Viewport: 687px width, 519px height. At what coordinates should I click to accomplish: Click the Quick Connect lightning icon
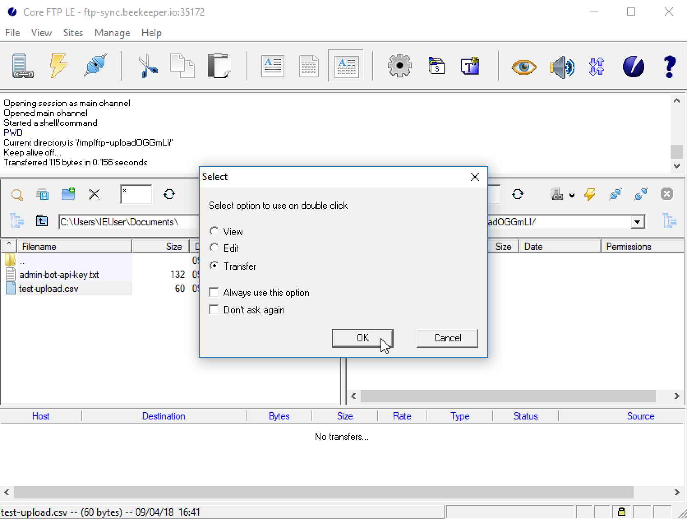[x=58, y=66]
